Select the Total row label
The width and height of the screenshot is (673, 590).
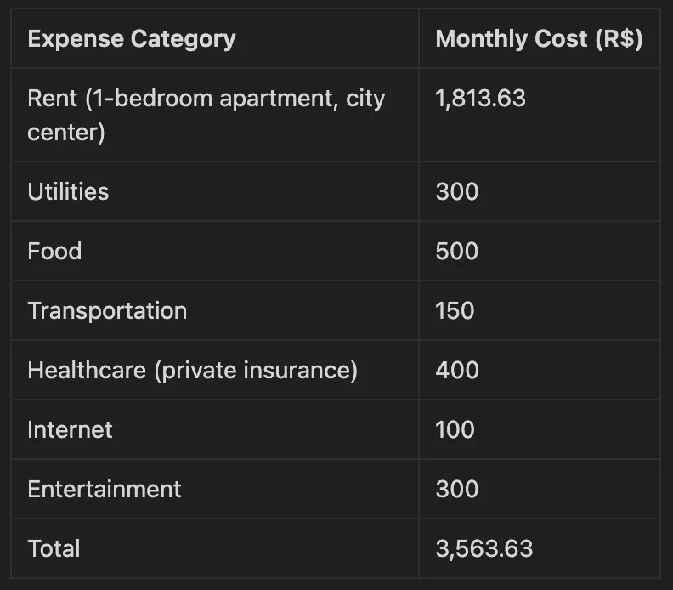click(x=54, y=548)
